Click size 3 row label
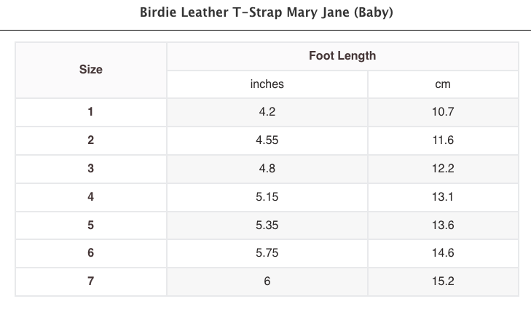This screenshot has width=531, height=312. (90, 168)
